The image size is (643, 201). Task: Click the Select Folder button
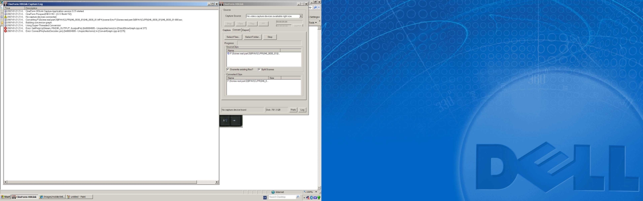tap(252, 37)
